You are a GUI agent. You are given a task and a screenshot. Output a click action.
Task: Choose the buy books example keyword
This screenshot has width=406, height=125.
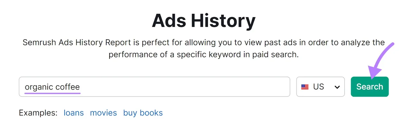click(143, 113)
